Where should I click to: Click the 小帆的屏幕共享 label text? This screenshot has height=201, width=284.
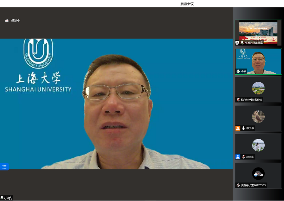pyautogui.click(x=254, y=43)
